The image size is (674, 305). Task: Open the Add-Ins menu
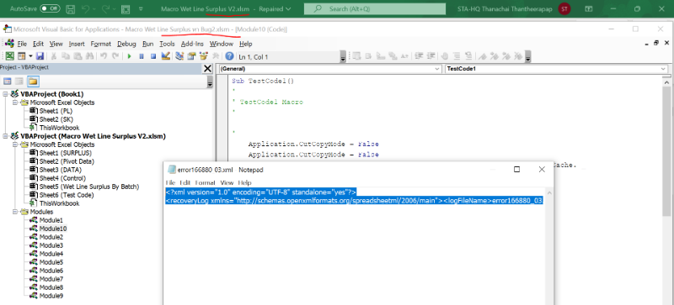192,44
